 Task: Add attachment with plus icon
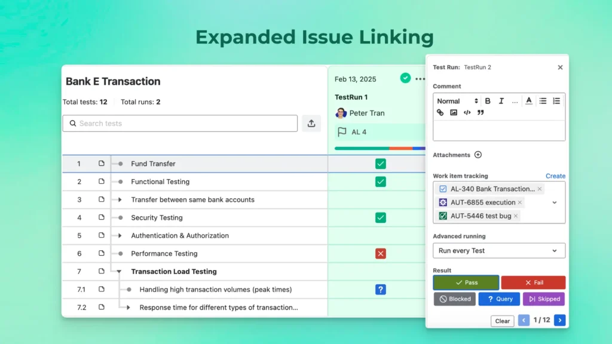pos(478,155)
